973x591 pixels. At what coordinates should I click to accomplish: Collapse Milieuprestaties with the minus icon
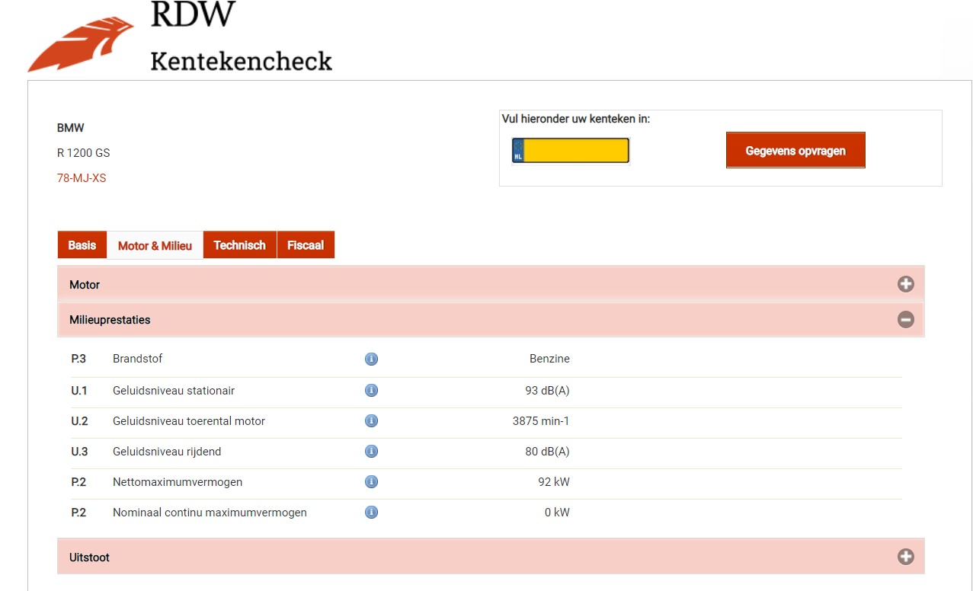tap(905, 320)
